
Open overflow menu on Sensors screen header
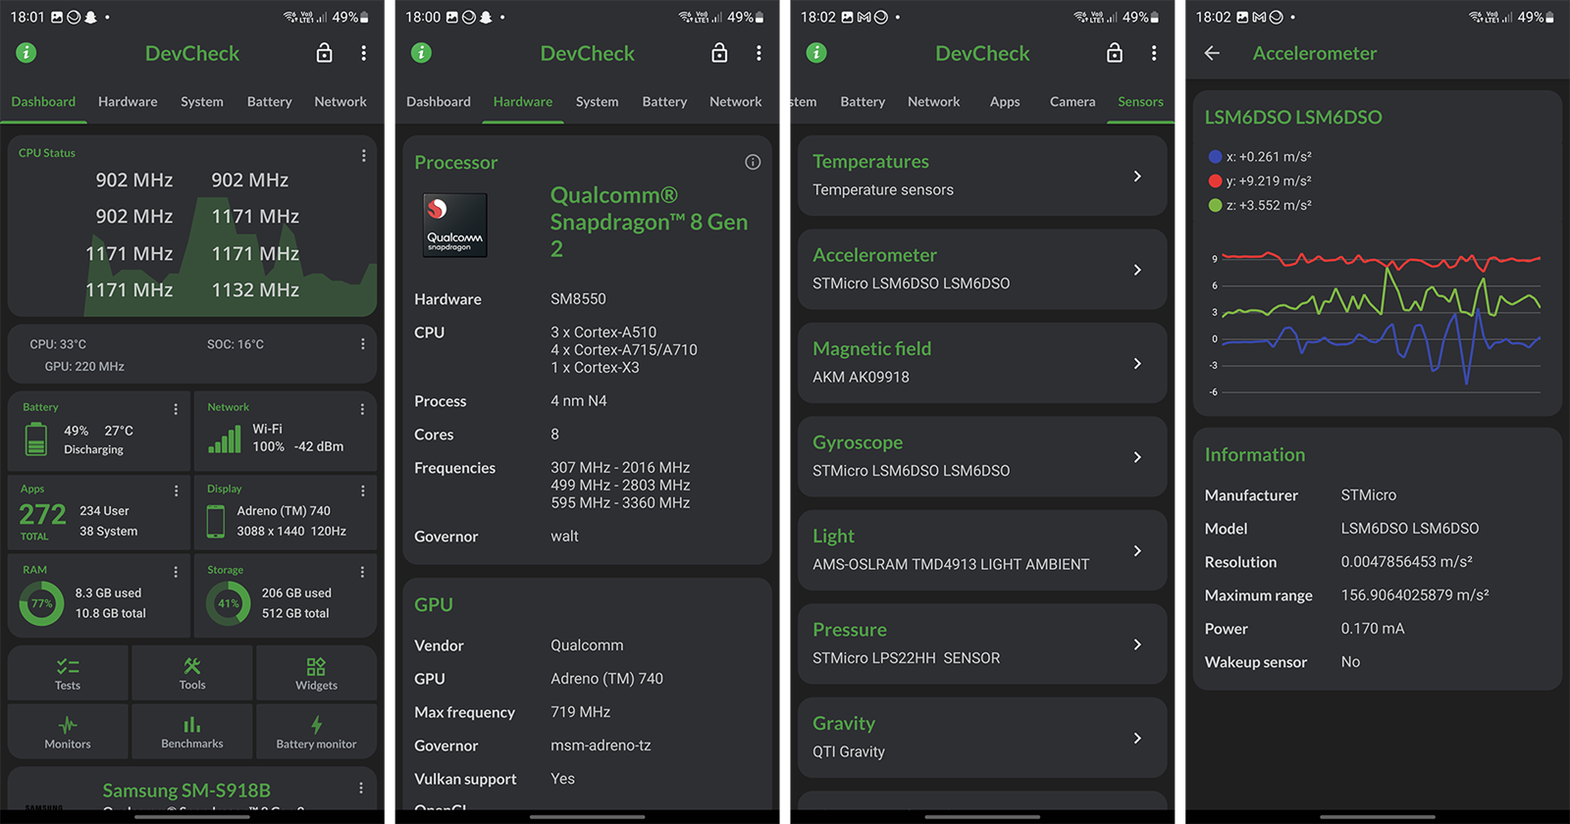click(x=1154, y=53)
